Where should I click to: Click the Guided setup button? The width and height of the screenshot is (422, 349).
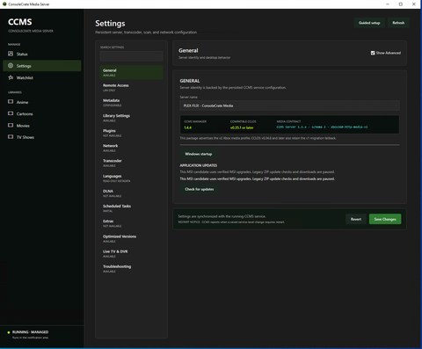click(x=369, y=23)
